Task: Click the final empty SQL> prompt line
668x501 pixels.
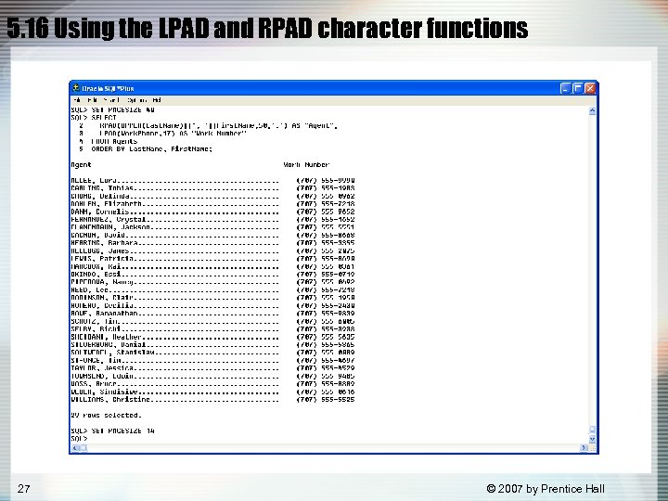Action: [79, 438]
